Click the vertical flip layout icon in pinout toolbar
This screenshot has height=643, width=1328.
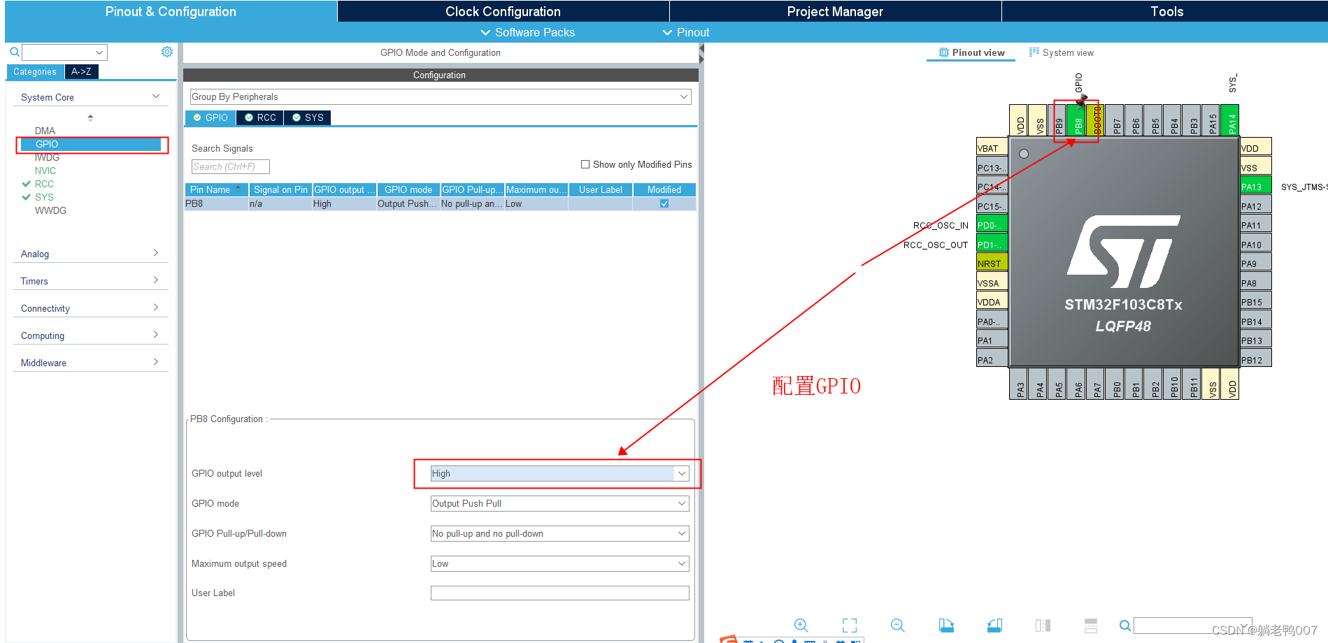(1043, 626)
